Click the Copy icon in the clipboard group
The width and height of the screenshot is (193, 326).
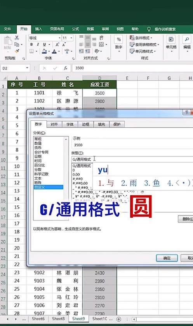point(17,44)
